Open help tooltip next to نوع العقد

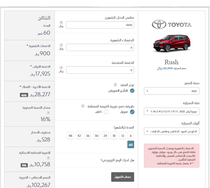(115, 85)
